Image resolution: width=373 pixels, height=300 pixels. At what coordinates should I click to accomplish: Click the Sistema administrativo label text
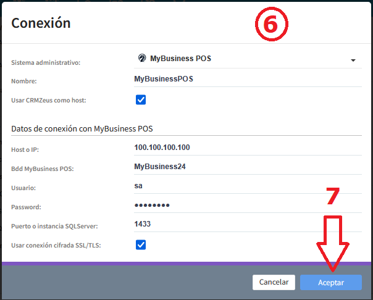pyautogui.click(x=46, y=62)
